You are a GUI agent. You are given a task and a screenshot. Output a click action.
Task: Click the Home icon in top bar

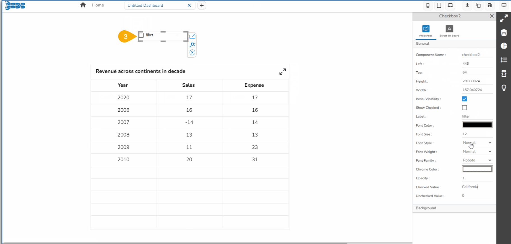pos(83,5)
